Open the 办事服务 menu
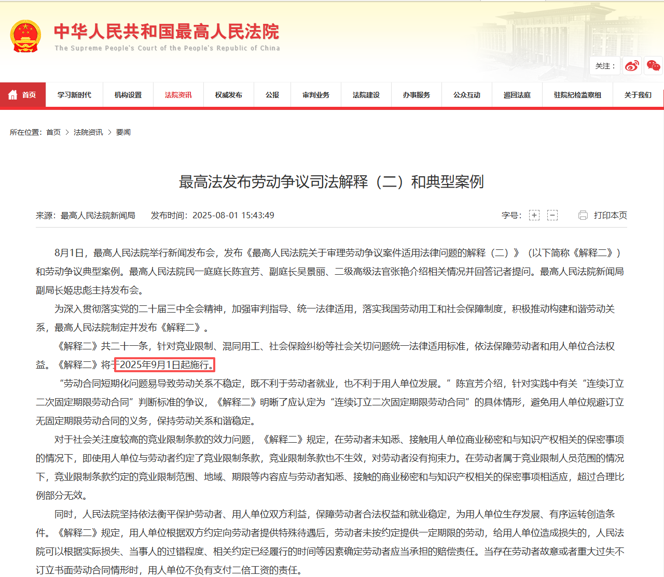The width and height of the screenshot is (664, 577). click(x=417, y=95)
